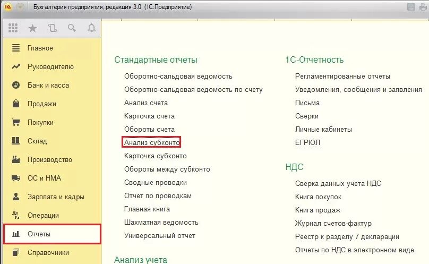Open the Главная книга report
The image size is (429, 264).
point(147,209)
